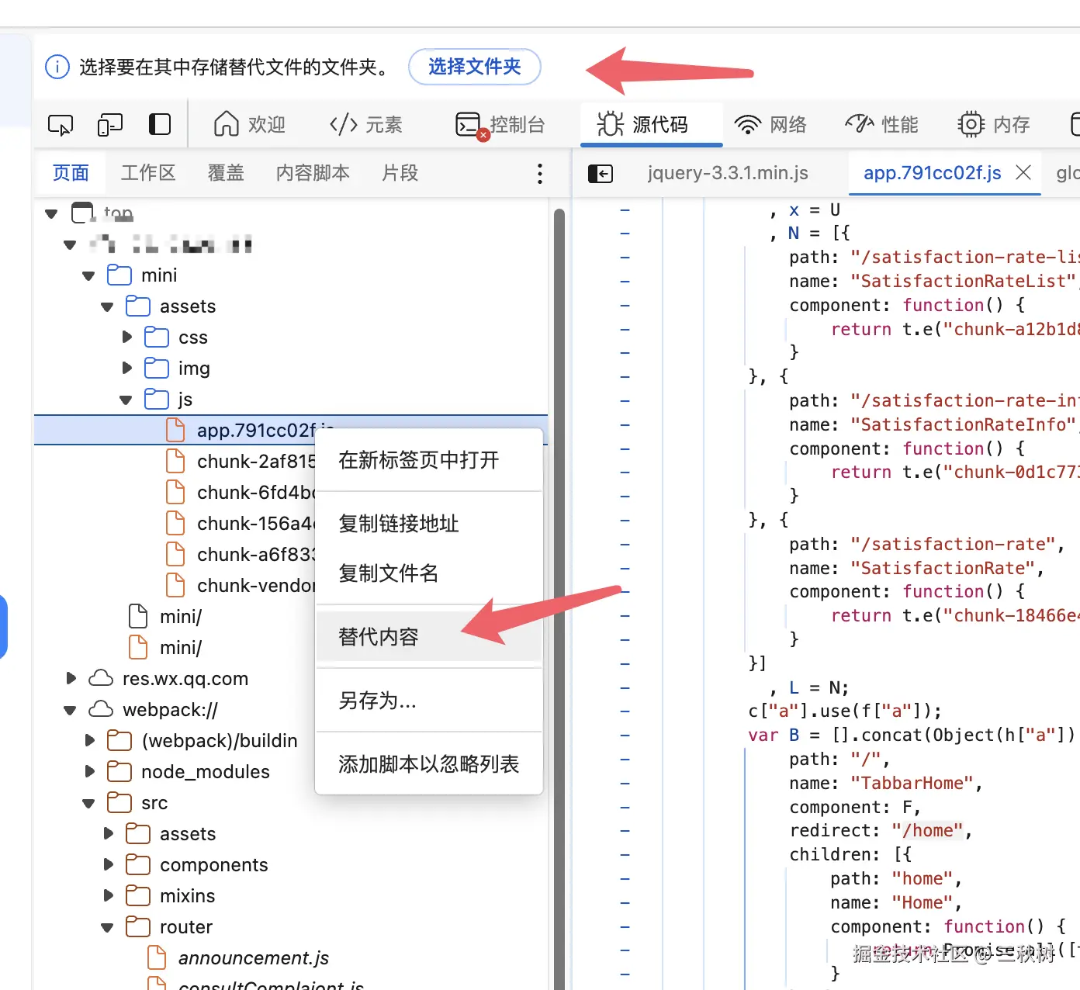
Task: Collapse the mini folder arrow
Action: 88,275
